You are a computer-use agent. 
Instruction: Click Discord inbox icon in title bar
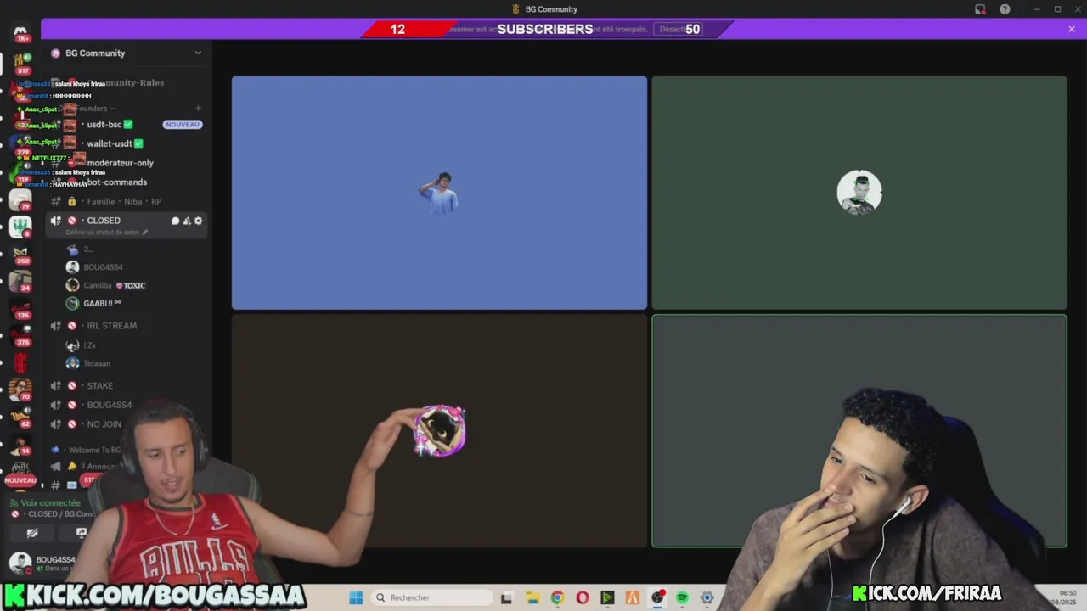pyautogui.click(x=980, y=9)
